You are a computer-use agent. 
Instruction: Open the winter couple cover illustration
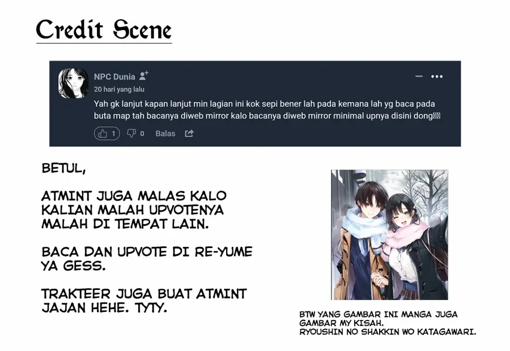click(389, 234)
